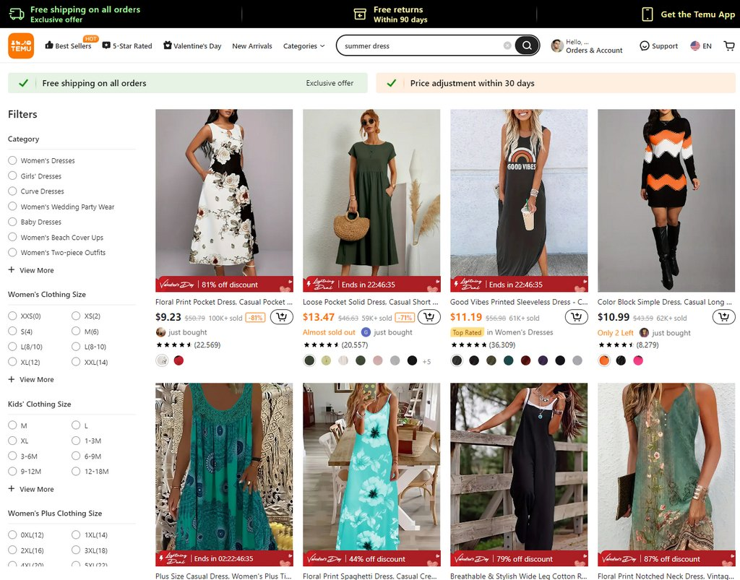Click Get the Temu App

click(689, 14)
